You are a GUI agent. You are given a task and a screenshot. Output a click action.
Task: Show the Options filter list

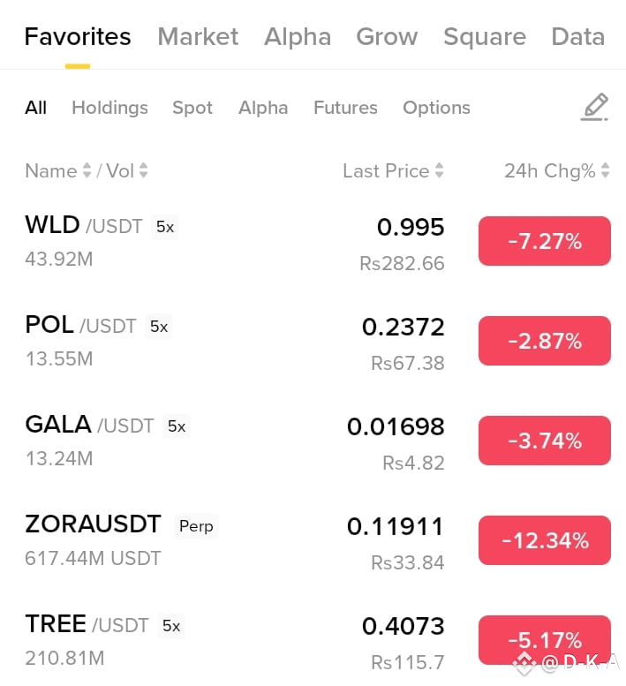point(436,108)
